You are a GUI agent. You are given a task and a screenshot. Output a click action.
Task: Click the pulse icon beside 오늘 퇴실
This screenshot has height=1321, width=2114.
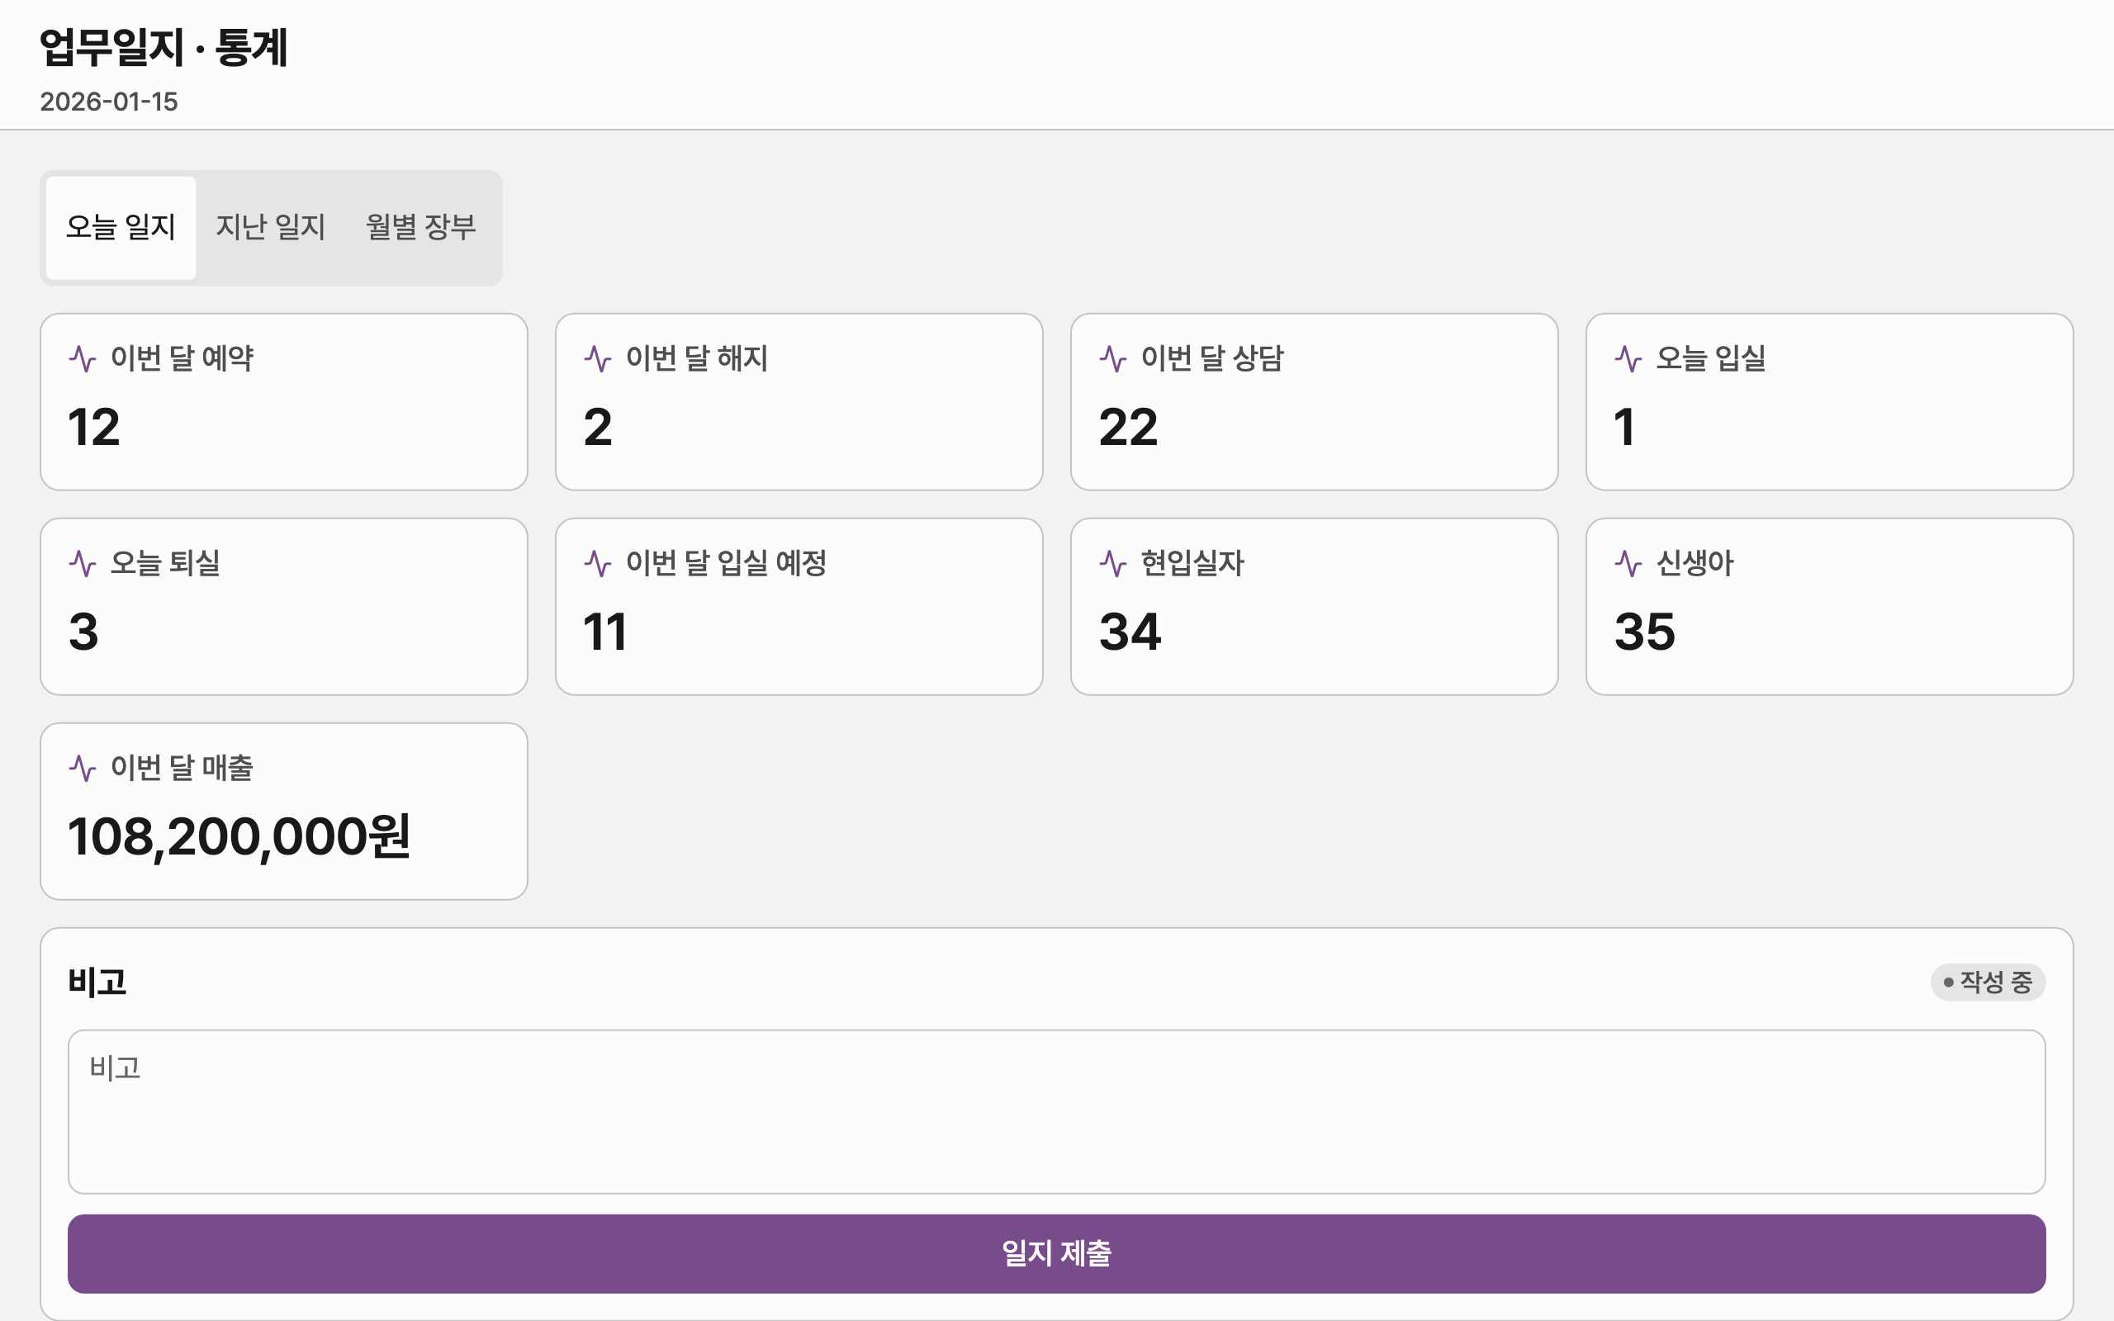point(82,564)
